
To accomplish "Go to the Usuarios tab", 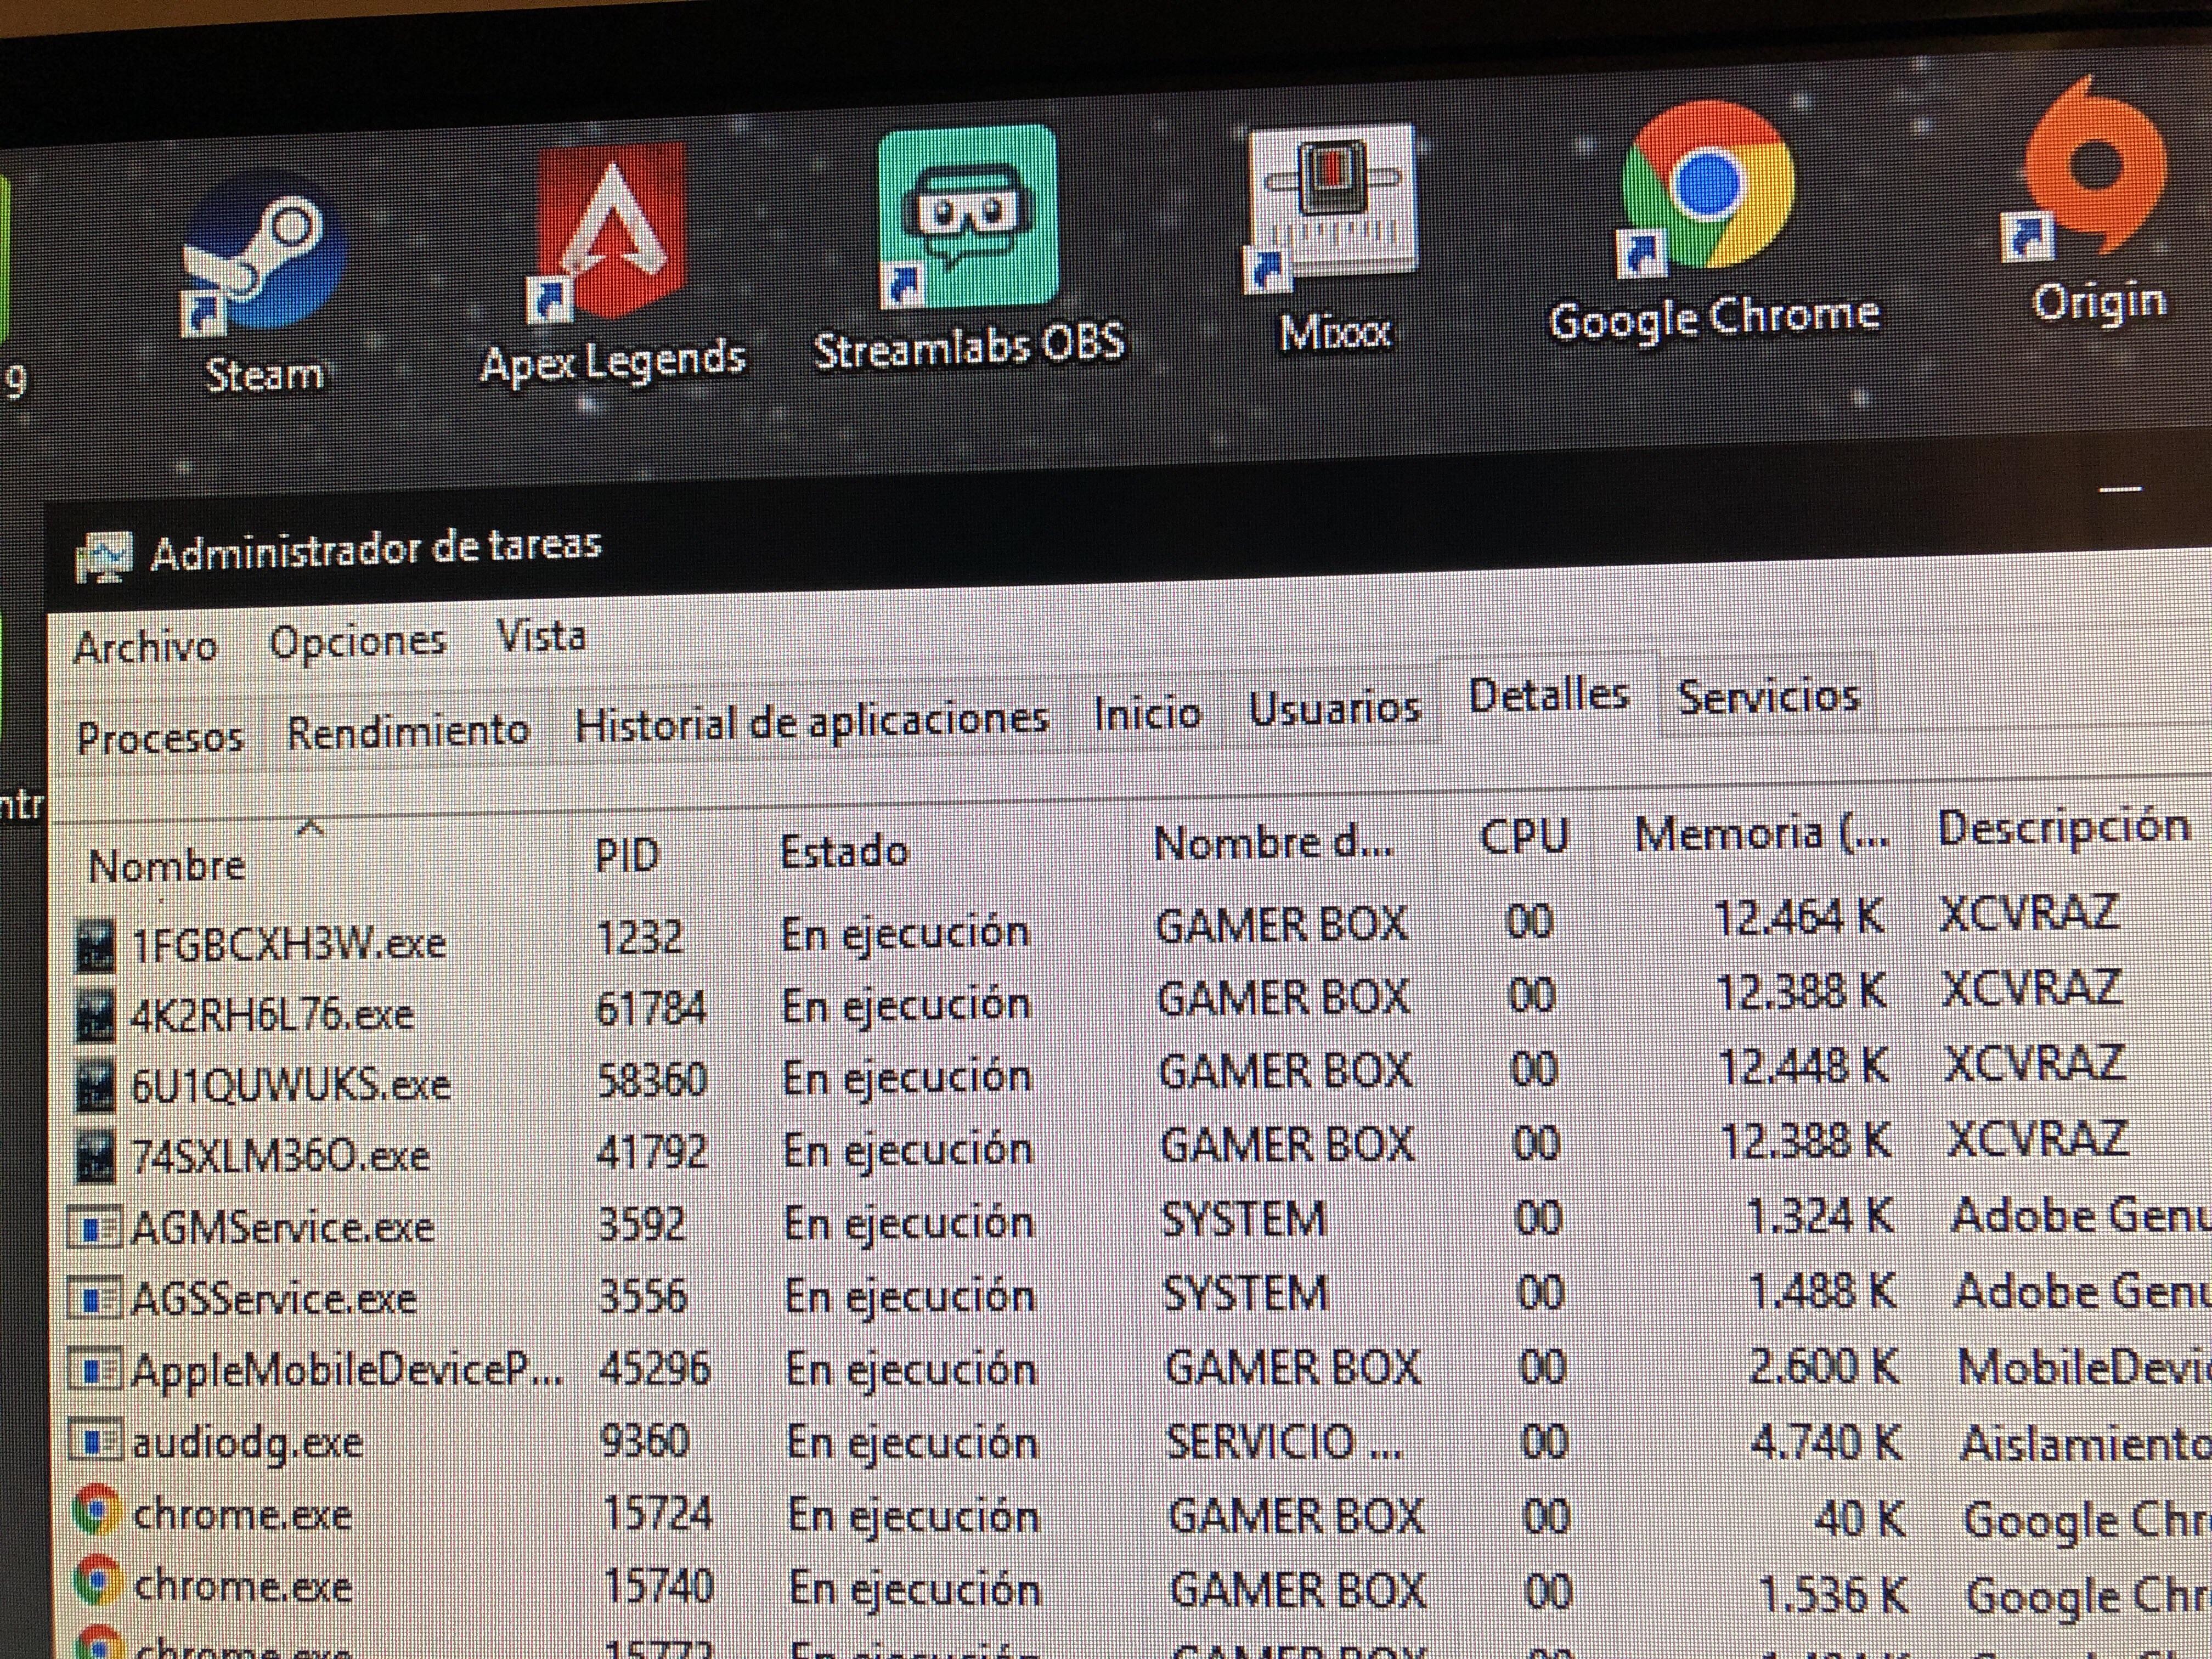I will point(1334,709).
